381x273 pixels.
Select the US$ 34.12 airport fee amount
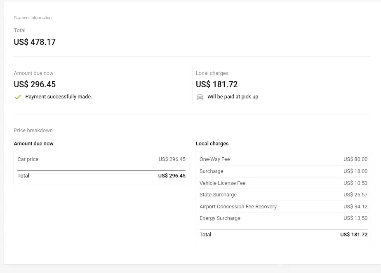pos(355,207)
